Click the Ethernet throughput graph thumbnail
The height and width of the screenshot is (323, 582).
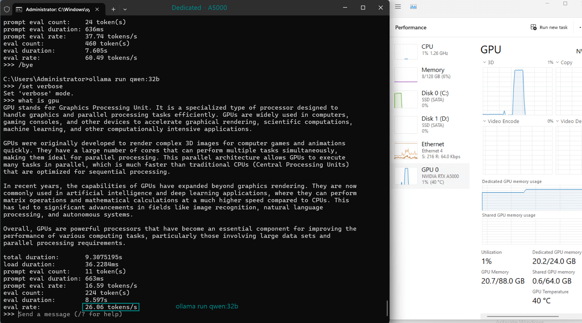click(x=406, y=151)
